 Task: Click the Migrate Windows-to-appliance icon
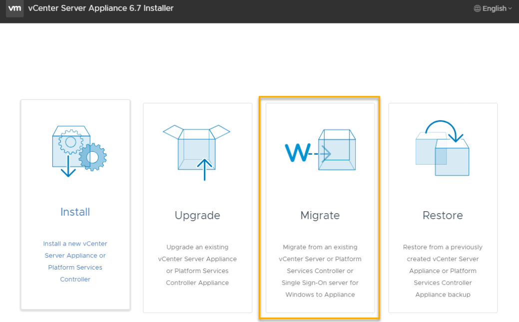(x=320, y=150)
